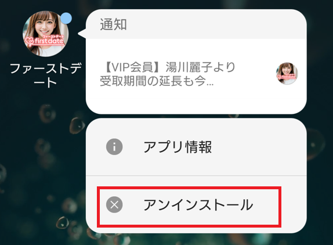This screenshot has height=245, width=333.
Task: Tap the ファーストデート app icon
Action: coord(45,34)
